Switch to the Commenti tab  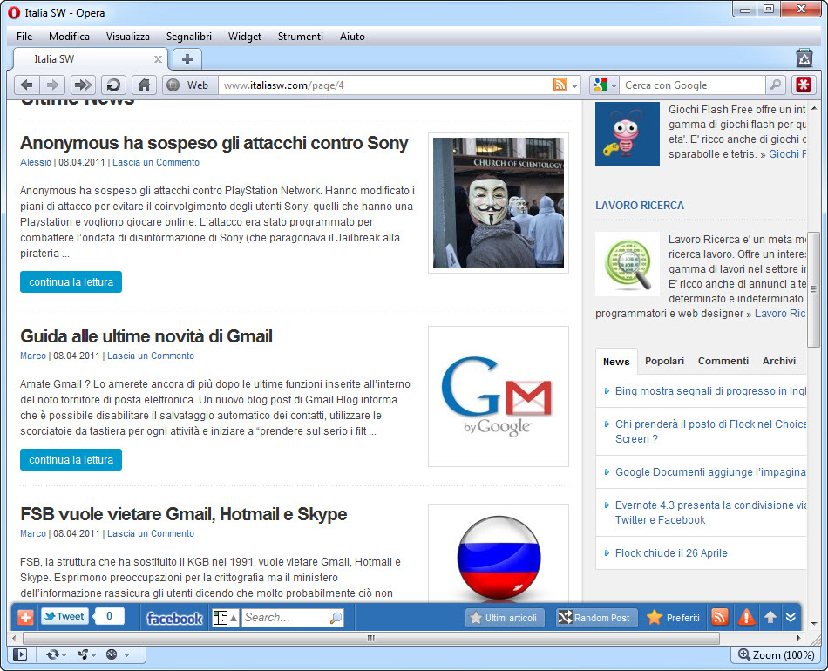click(x=723, y=361)
